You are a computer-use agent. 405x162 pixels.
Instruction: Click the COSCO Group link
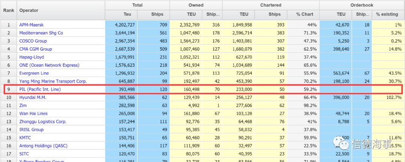tap(33, 41)
